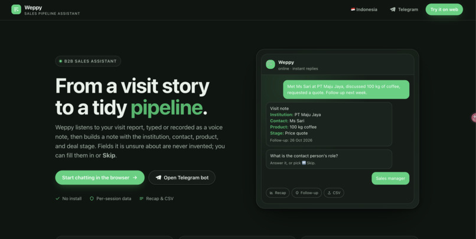
Task: Click the No install checkmark icon
Action: point(58,199)
